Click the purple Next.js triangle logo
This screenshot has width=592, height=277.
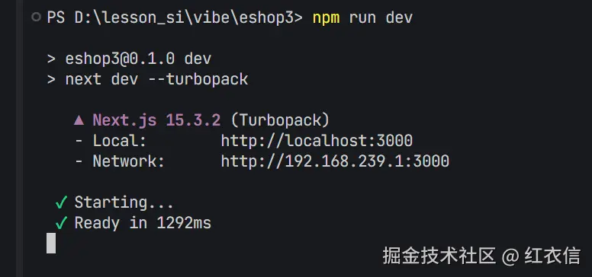click(79, 120)
